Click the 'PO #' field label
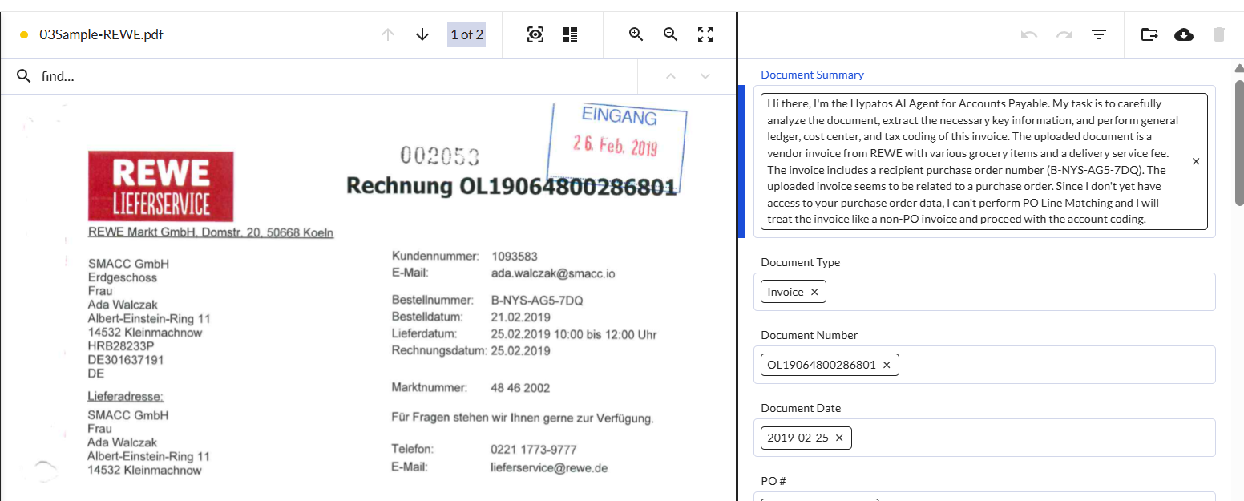This screenshot has height=501, width=1244. click(773, 481)
